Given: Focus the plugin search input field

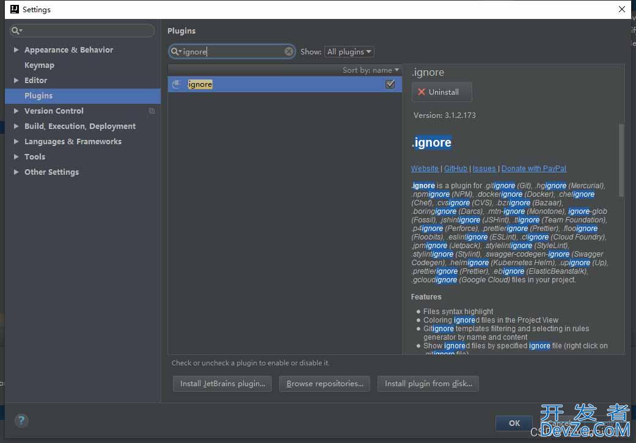Looking at the screenshot, I should 233,51.
